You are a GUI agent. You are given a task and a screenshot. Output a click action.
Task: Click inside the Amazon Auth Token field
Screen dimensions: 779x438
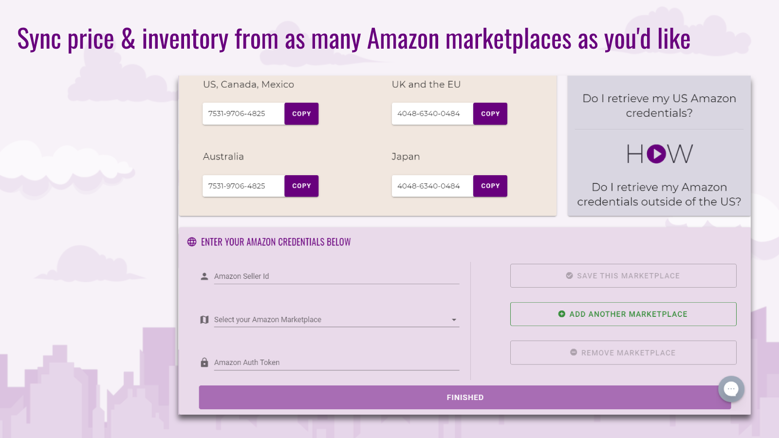(x=336, y=362)
